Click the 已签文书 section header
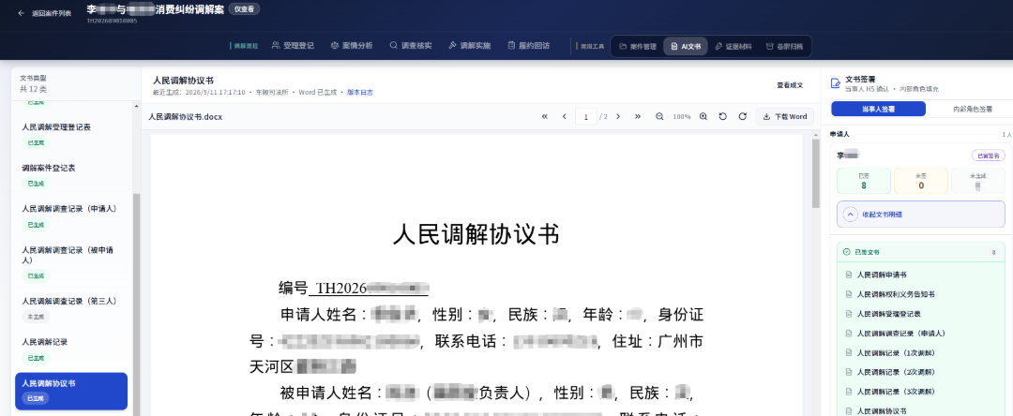1013x416 pixels. tap(921, 252)
